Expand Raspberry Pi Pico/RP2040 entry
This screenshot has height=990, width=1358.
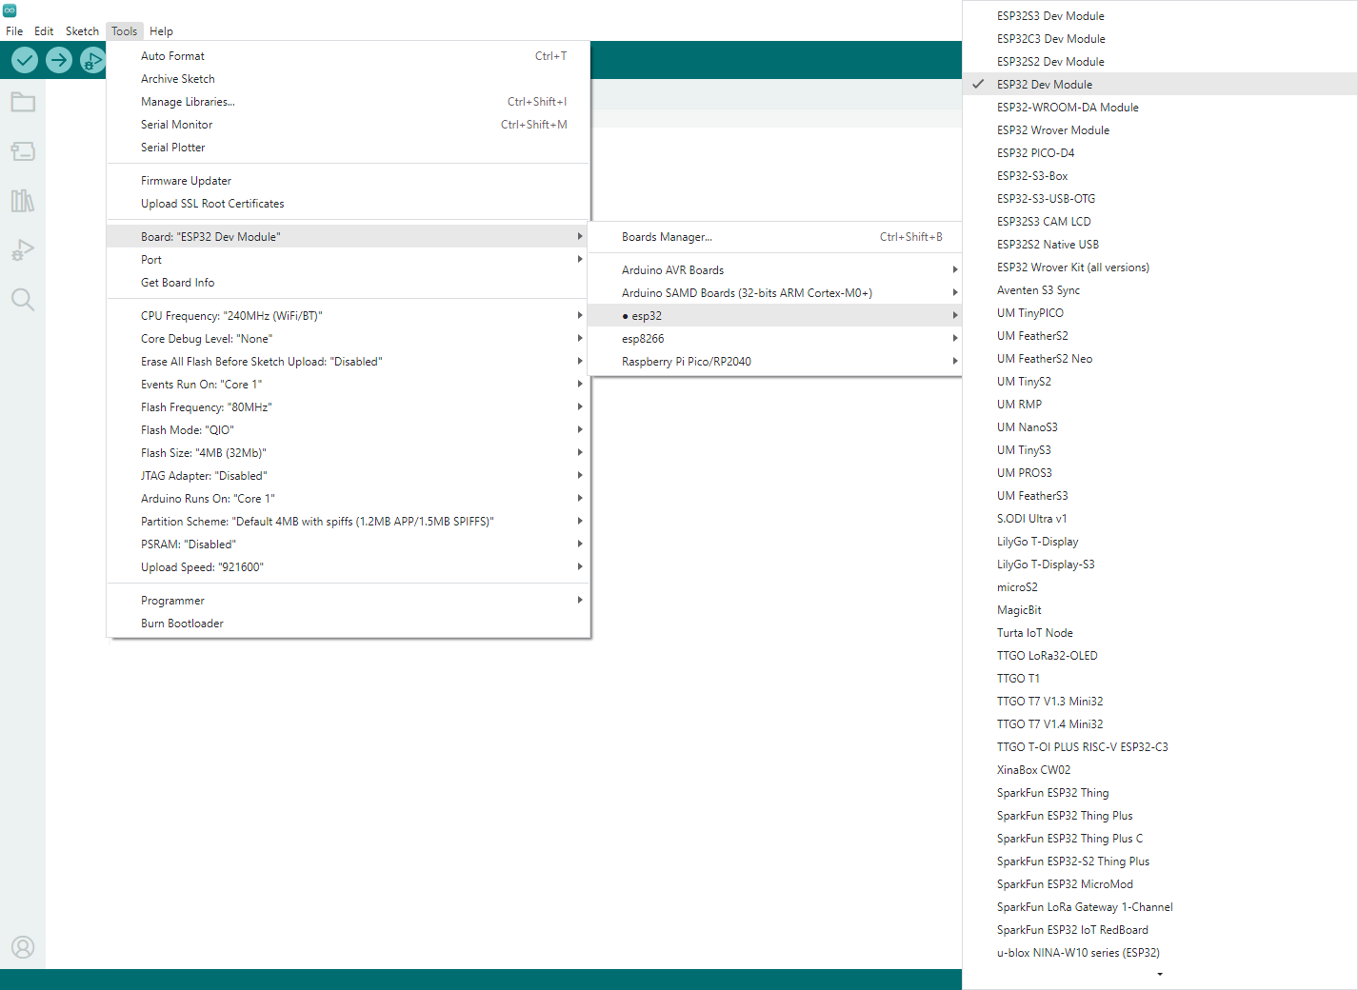pos(774,362)
